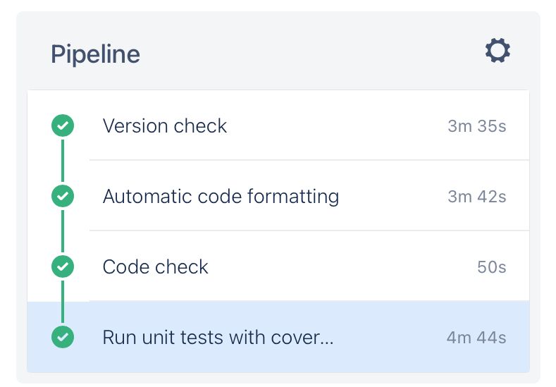Click connector line above Run unit tests step
This screenshot has width=556, height=387.
tap(63, 302)
